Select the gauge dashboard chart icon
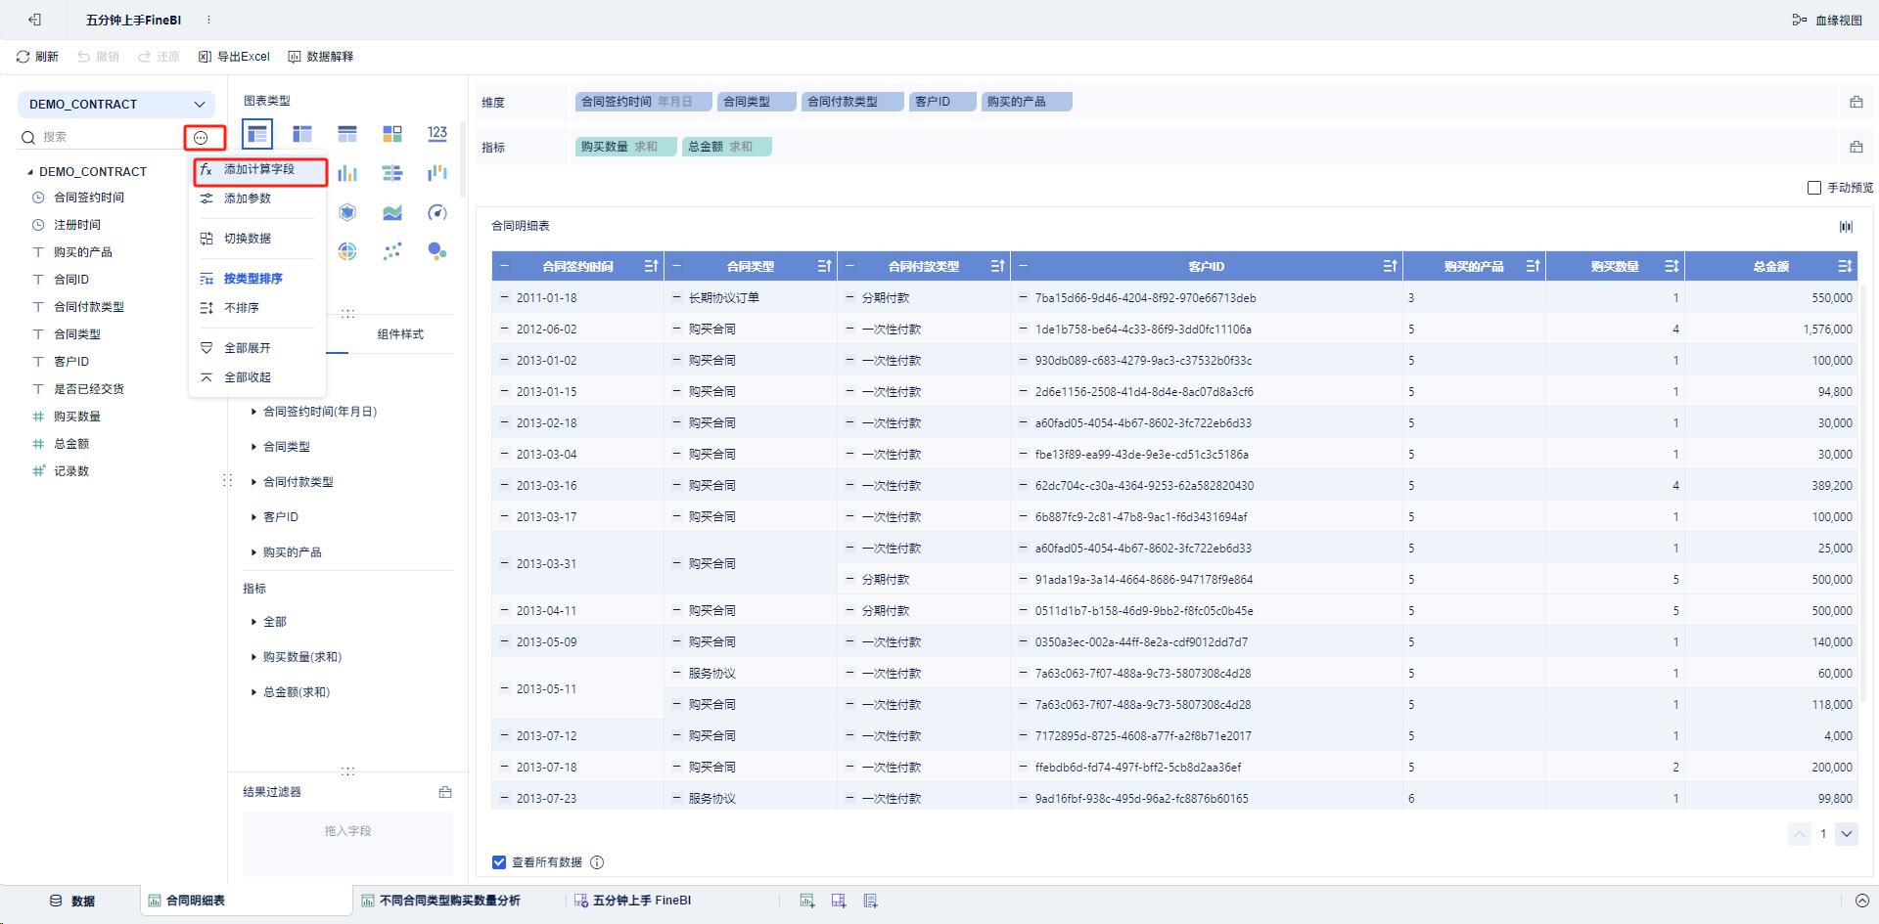1879x924 pixels. tap(437, 212)
